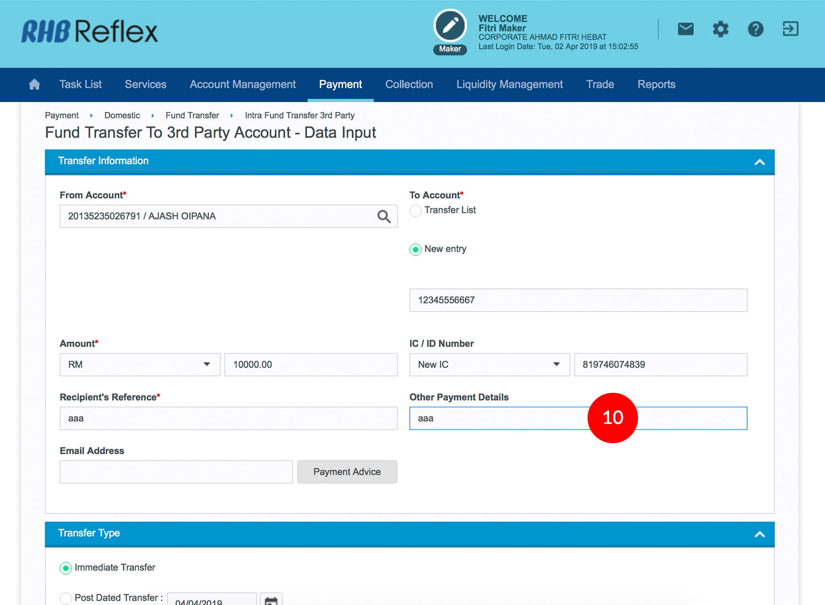
Task: Click the Maker profile pencil icon
Action: [450, 26]
